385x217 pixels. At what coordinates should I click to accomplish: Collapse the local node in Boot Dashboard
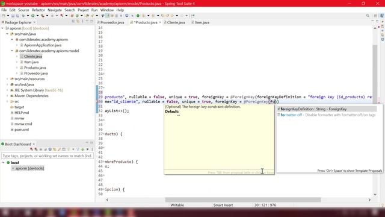click(x=4, y=163)
